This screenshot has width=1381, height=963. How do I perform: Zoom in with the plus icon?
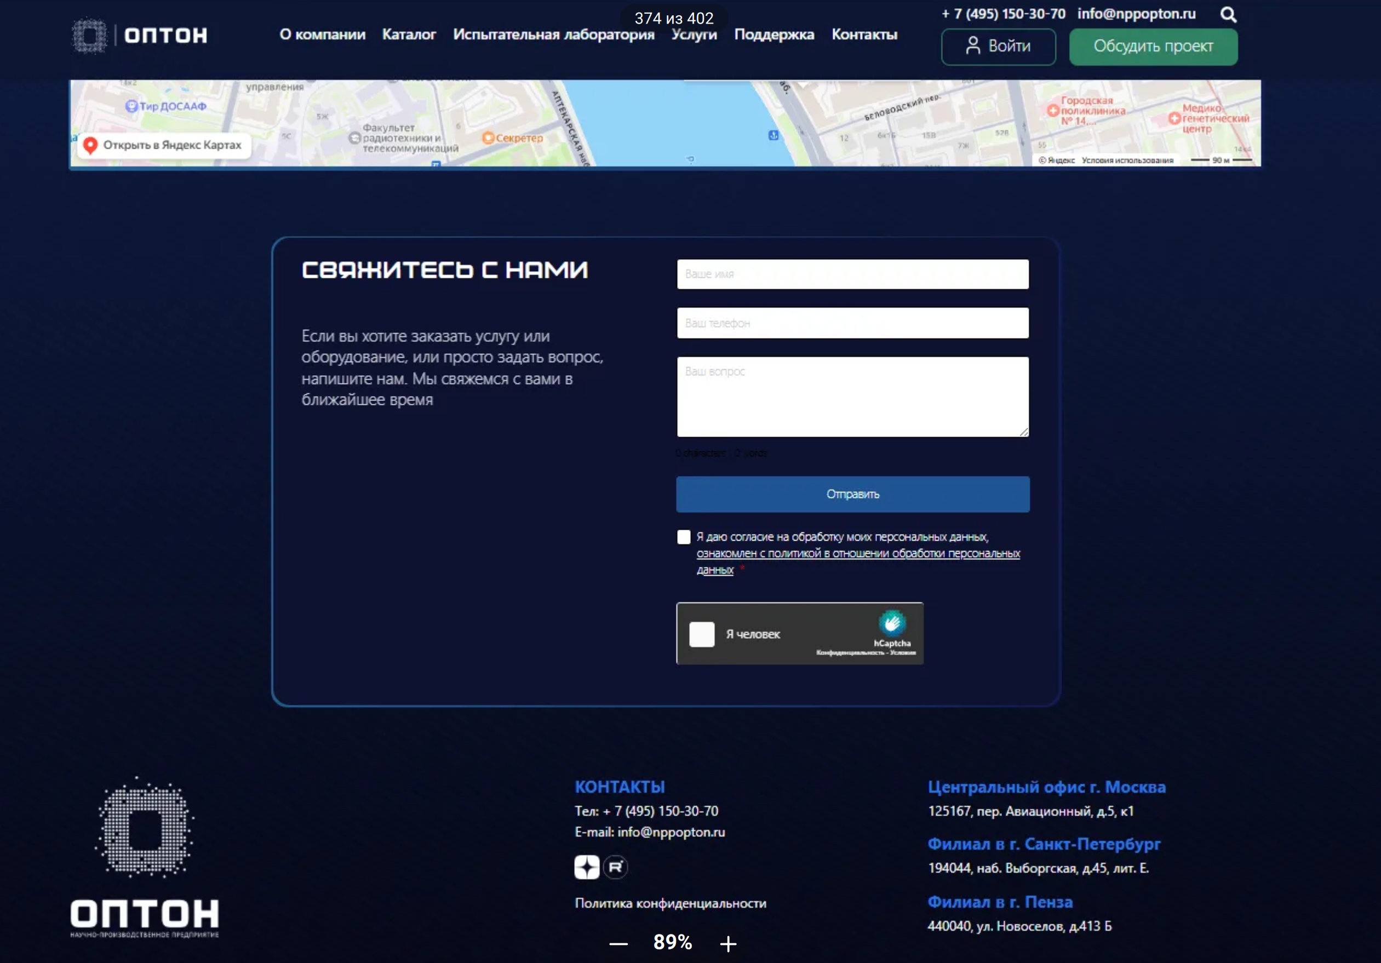tap(728, 944)
